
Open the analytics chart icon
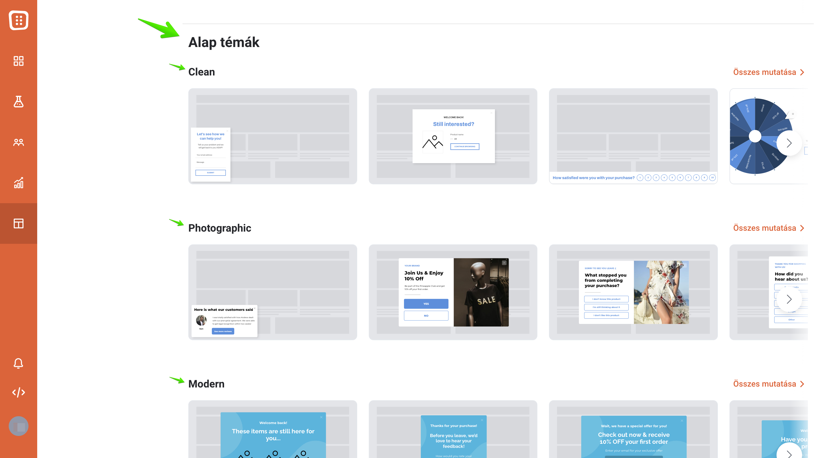click(19, 183)
